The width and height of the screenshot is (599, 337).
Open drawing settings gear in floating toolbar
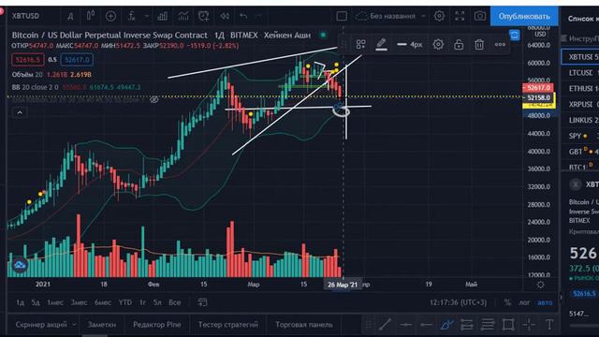point(438,45)
